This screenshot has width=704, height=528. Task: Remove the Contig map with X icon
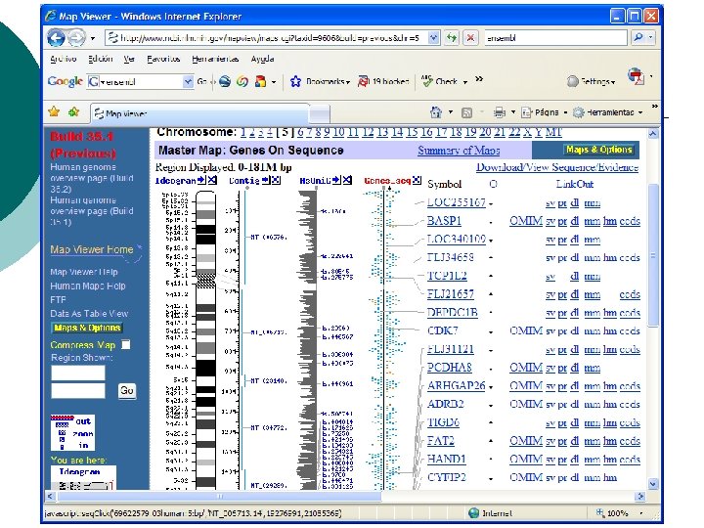pos(276,180)
